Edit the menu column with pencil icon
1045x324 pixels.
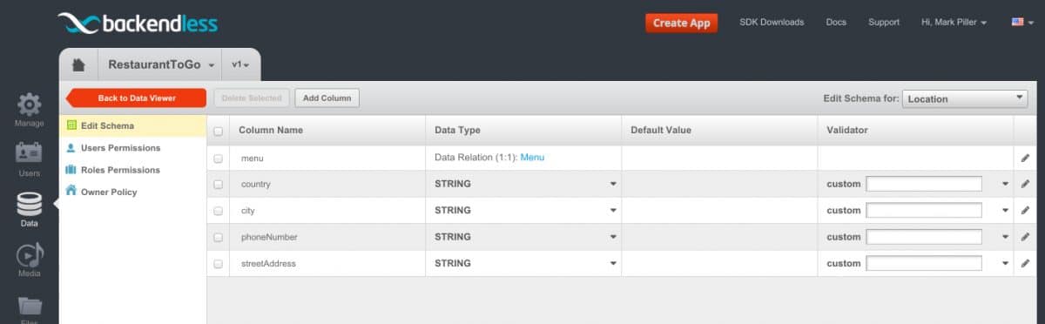pyautogui.click(x=1025, y=158)
